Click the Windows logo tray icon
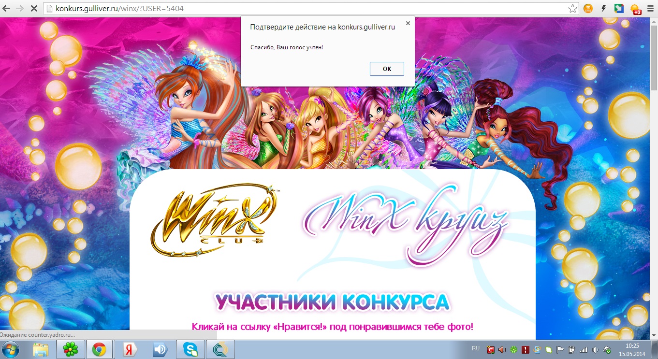The width and height of the screenshot is (658, 359). [x=537, y=350]
